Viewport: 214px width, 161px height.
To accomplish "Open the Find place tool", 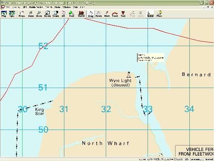I will tap(71, 14).
